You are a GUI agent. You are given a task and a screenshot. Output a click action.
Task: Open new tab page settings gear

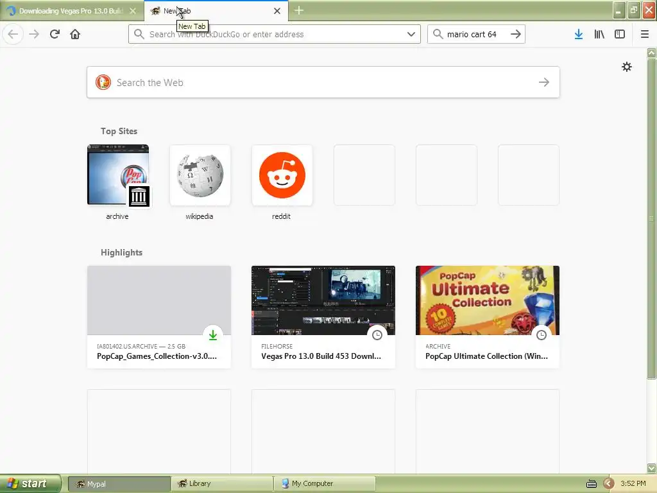(626, 67)
